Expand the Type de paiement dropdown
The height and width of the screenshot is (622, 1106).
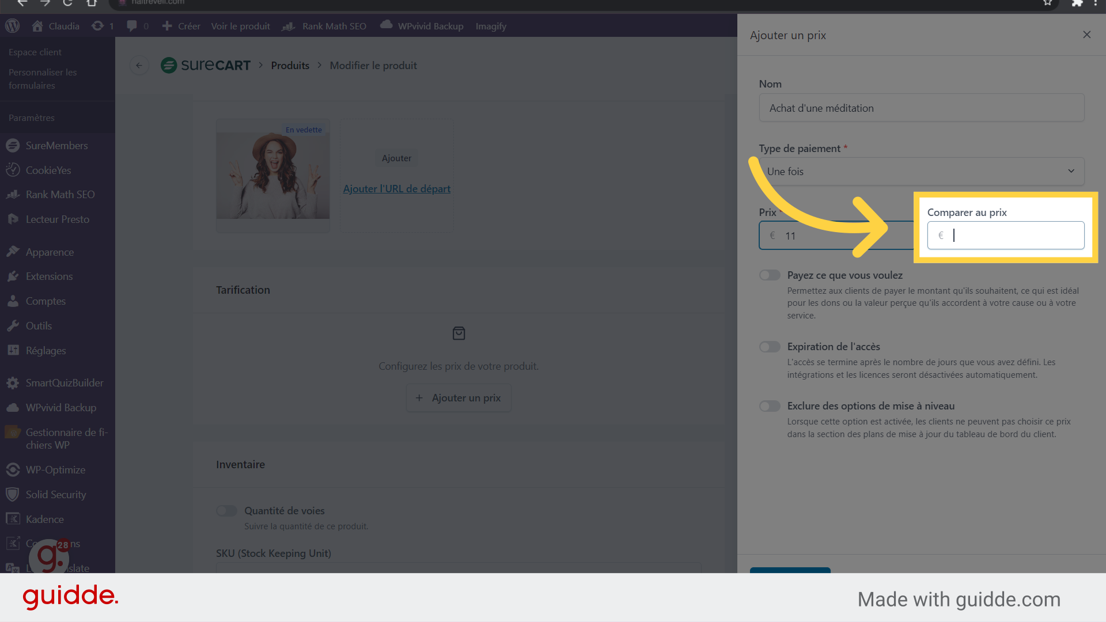pyautogui.click(x=921, y=172)
